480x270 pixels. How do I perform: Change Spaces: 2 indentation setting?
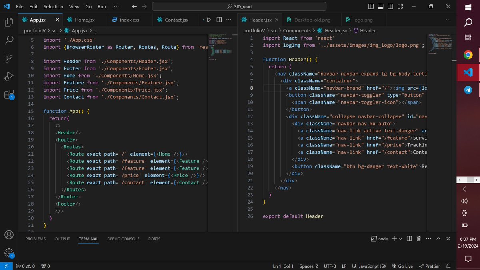pos(309,266)
